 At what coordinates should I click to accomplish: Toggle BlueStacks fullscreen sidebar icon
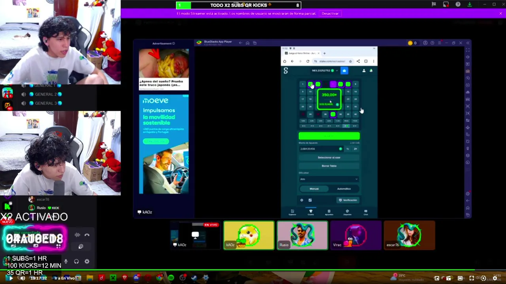pos(468,50)
